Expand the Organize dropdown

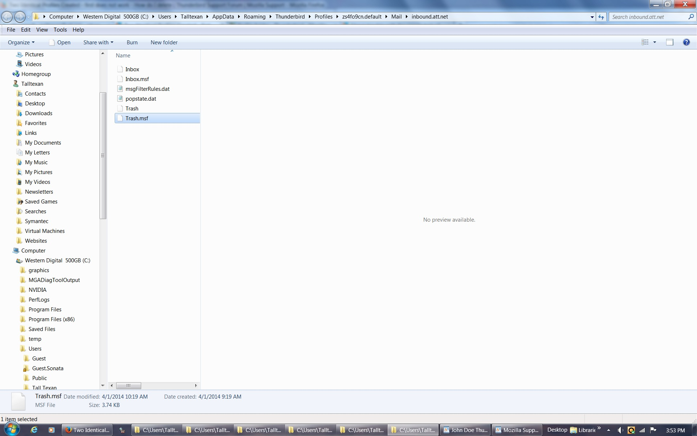coord(21,42)
